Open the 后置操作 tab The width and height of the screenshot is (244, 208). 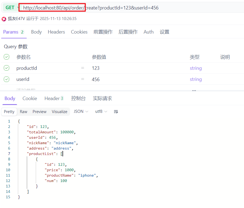pos(128,32)
